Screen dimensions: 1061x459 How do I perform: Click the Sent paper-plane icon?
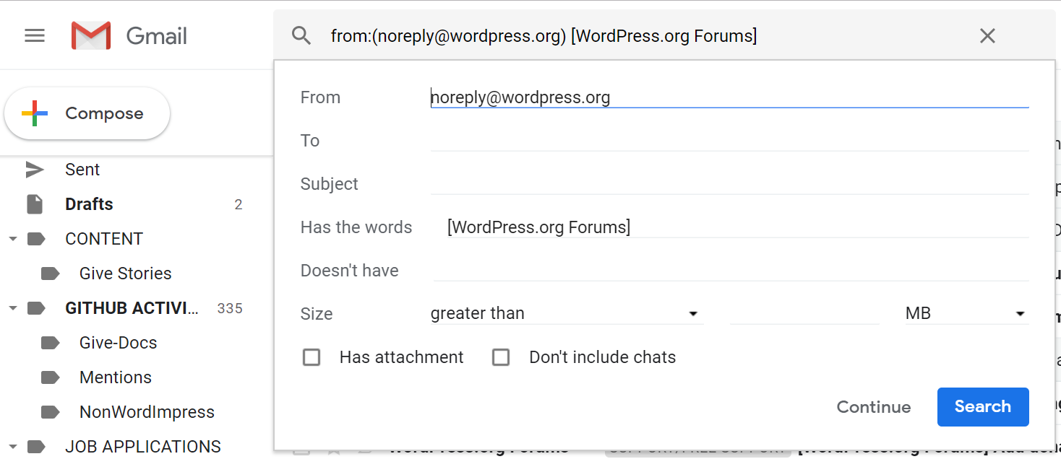tap(35, 170)
